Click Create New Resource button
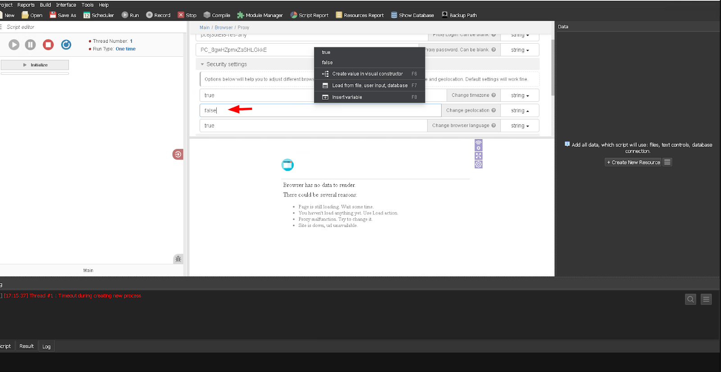Image resolution: width=721 pixels, height=372 pixels. (633, 163)
